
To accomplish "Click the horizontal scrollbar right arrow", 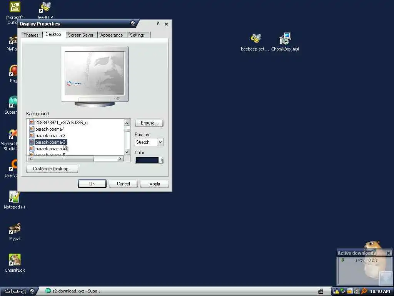I will [120, 158].
